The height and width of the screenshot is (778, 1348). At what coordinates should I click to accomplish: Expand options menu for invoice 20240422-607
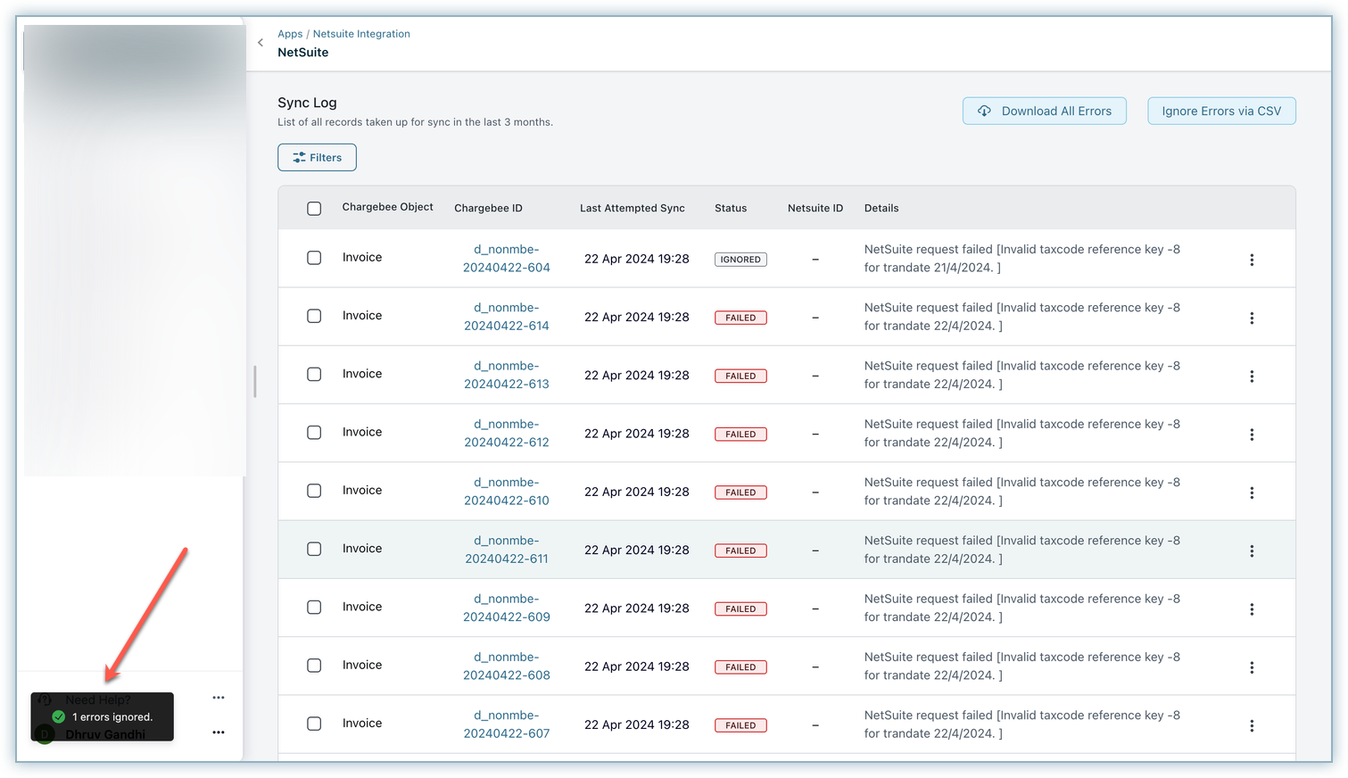pos(1252,725)
